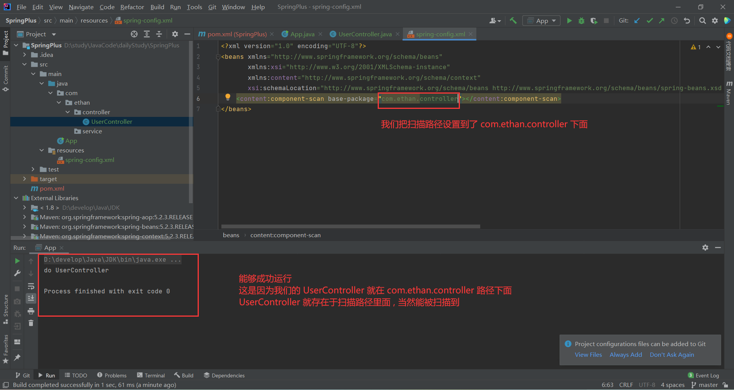Open Search Everywhere magnifier icon
Screen dimensions: 734x390
[x=702, y=21]
